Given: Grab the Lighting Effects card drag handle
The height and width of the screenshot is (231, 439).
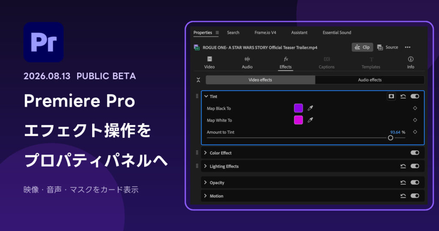Looking at the screenshot, I should (197, 166).
